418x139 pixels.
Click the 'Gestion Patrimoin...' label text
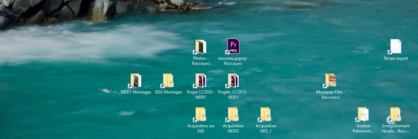tap(363, 128)
